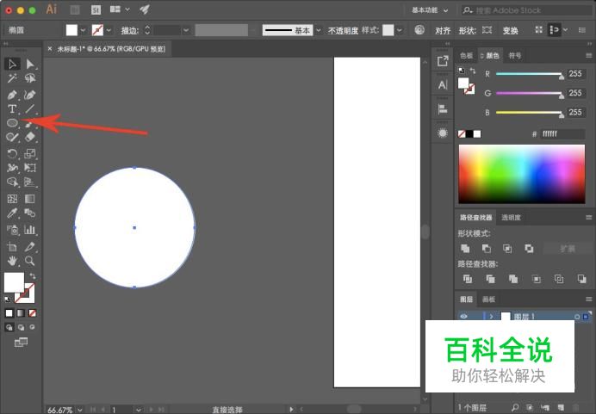Click target circle of 图层 1
This screenshot has width=596, height=414.
[577, 317]
